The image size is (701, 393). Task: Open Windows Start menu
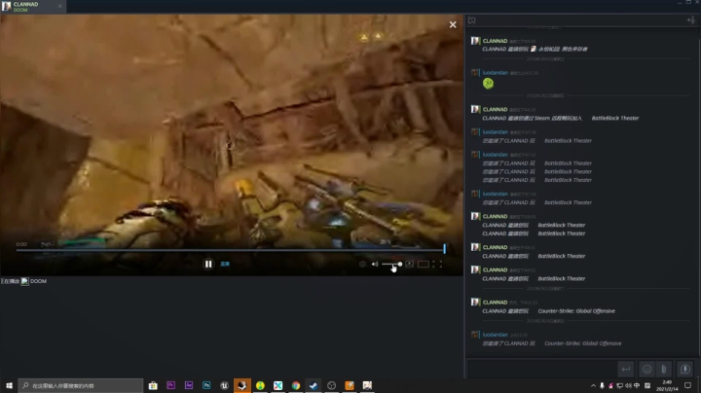9,385
